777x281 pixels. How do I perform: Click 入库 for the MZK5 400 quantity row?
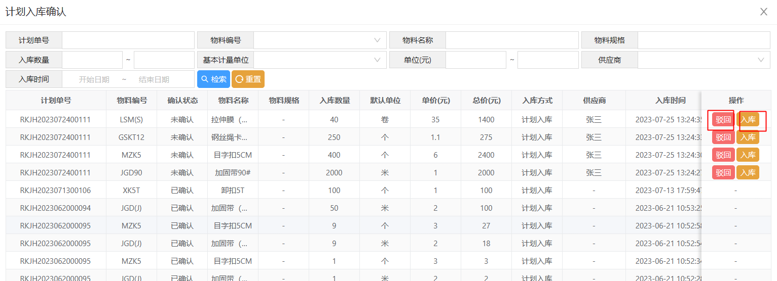click(748, 155)
